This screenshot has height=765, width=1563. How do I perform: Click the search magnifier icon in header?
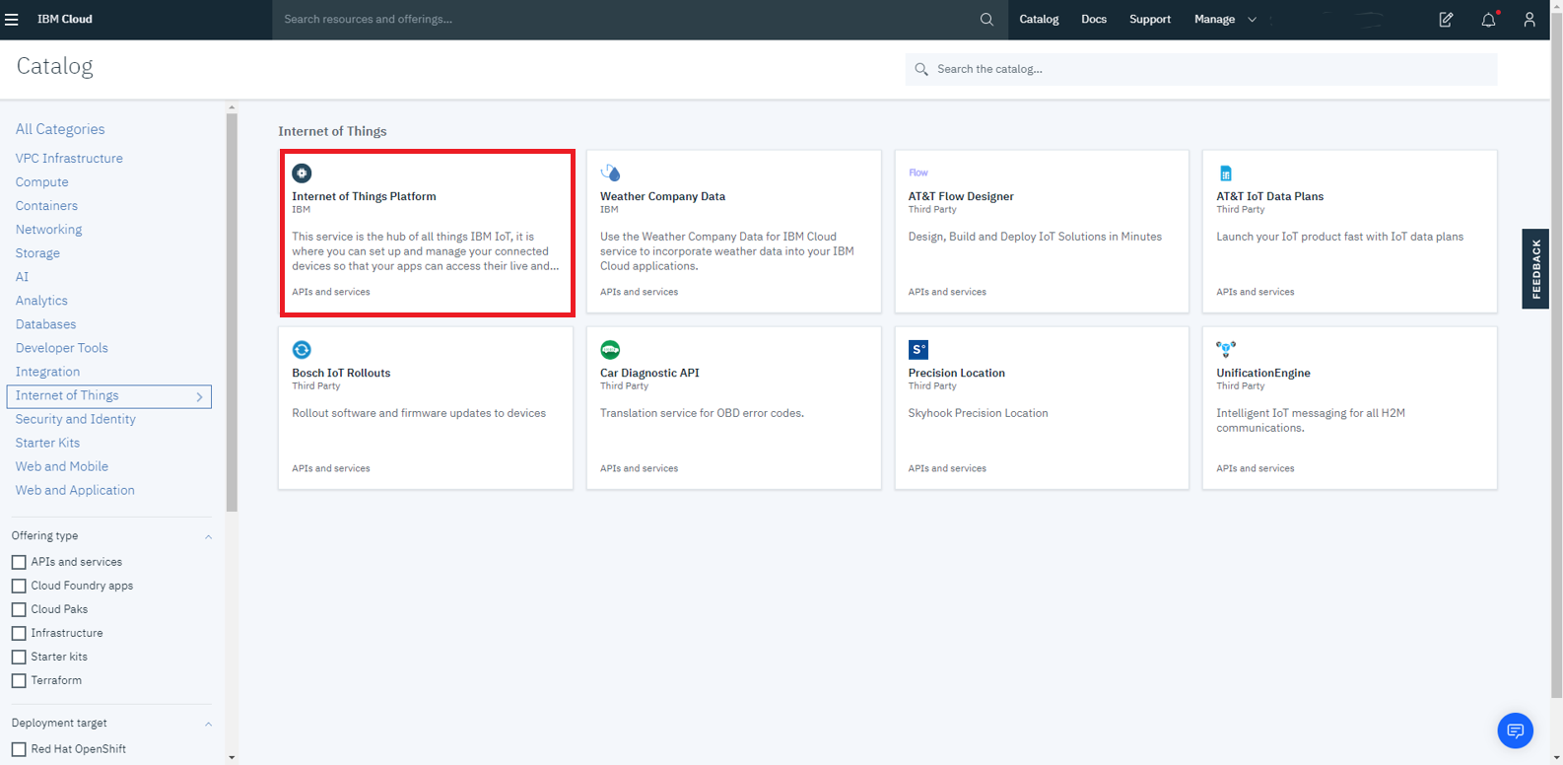click(986, 20)
